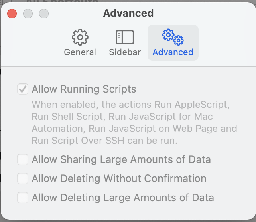
Task: Open the Sidebar tab label
Action: tap(125, 52)
